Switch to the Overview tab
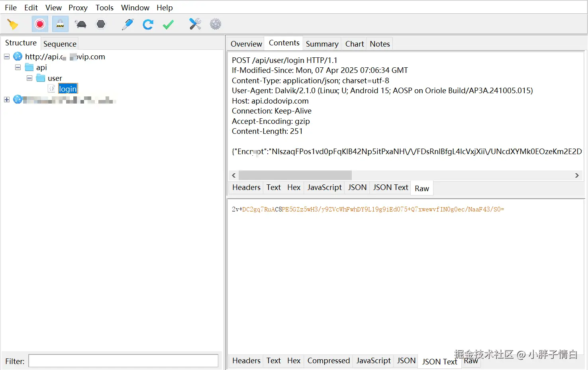This screenshot has height=370, width=588. (x=246, y=44)
